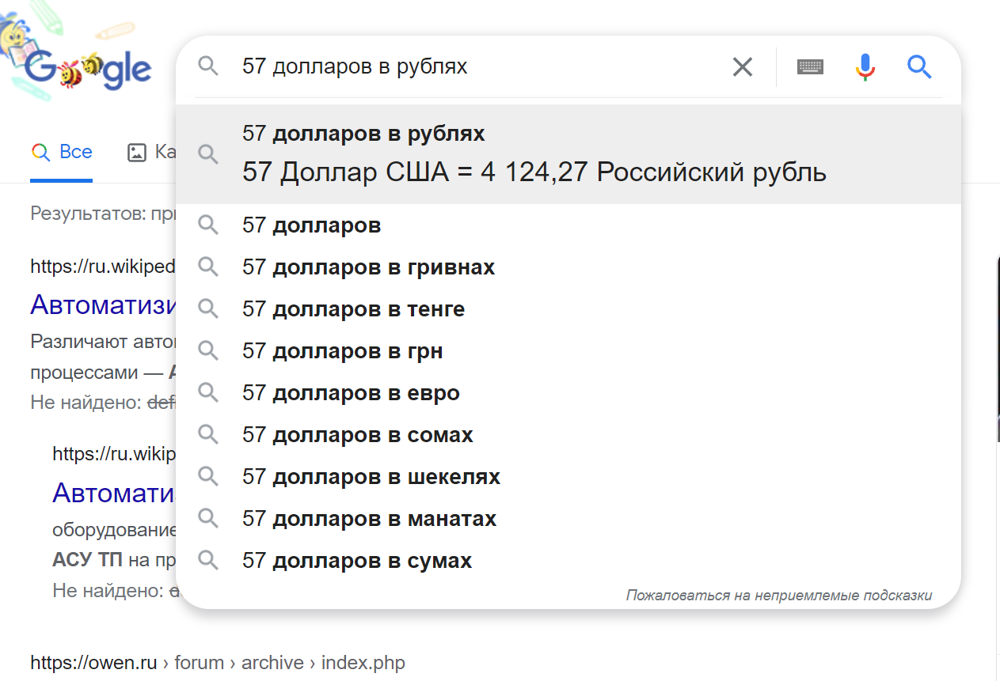Open the on-screen keyboard input tool

pyautogui.click(x=810, y=67)
